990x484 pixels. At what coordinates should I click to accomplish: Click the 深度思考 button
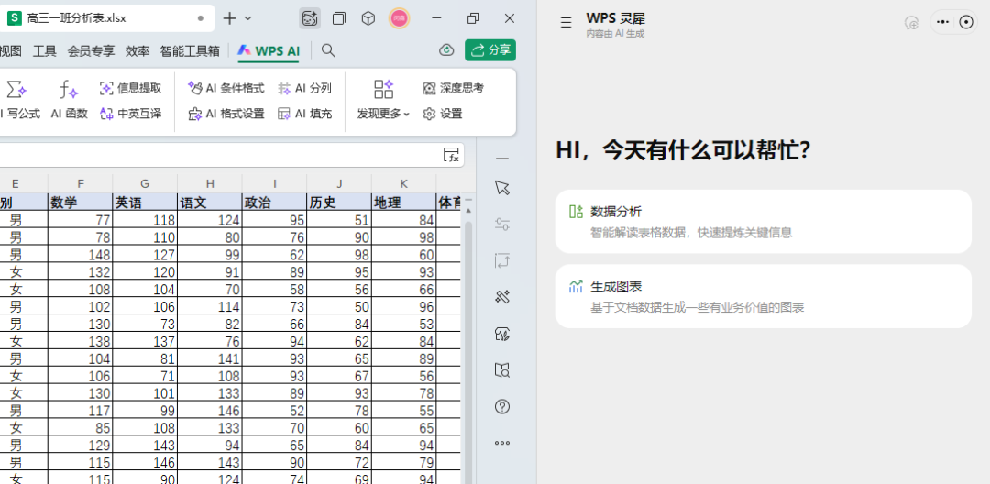(x=453, y=88)
